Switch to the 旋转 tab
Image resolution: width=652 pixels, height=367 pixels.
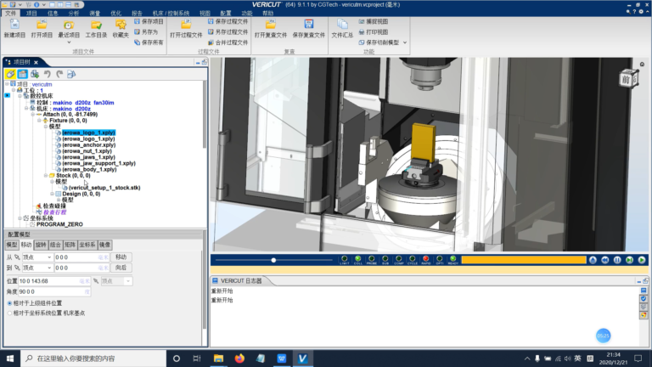41,245
